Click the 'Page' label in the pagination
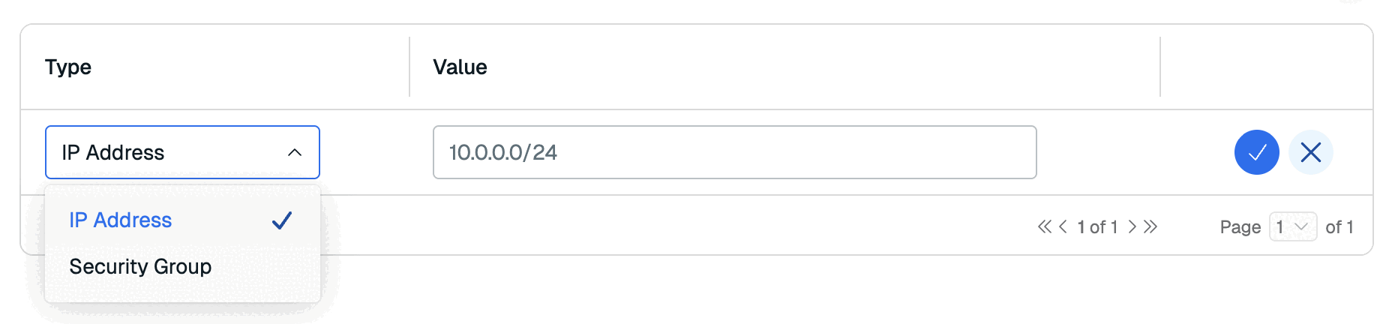 coord(1240,226)
